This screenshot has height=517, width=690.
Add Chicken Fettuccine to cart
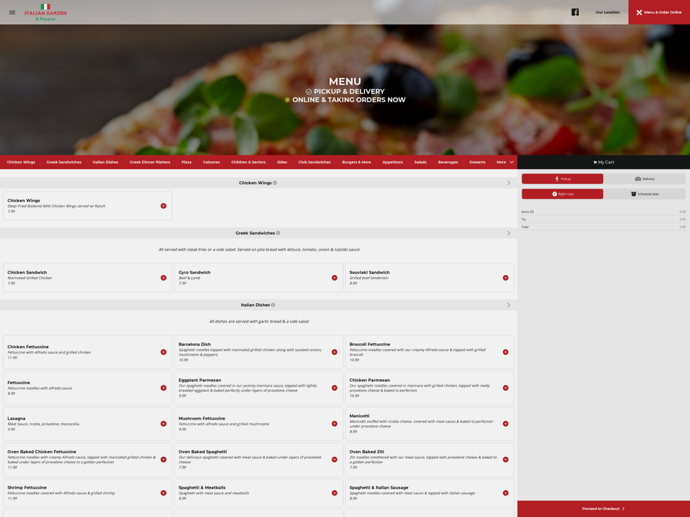(x=164, y=352)
